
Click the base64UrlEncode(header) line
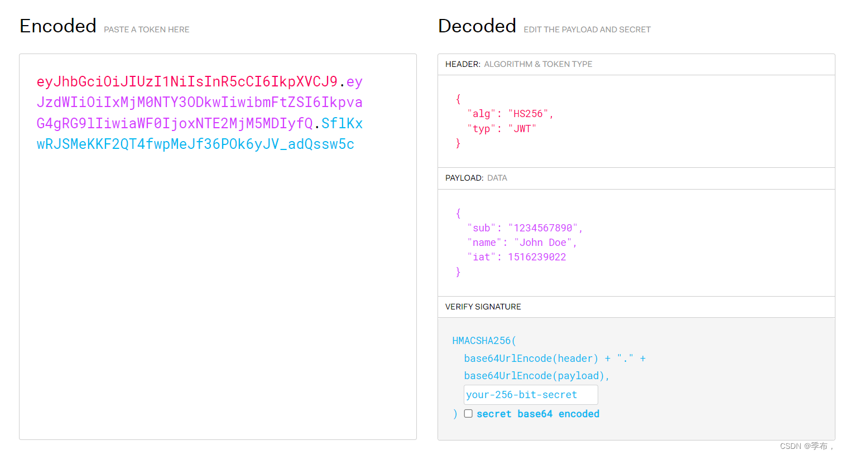pos(555,359)
